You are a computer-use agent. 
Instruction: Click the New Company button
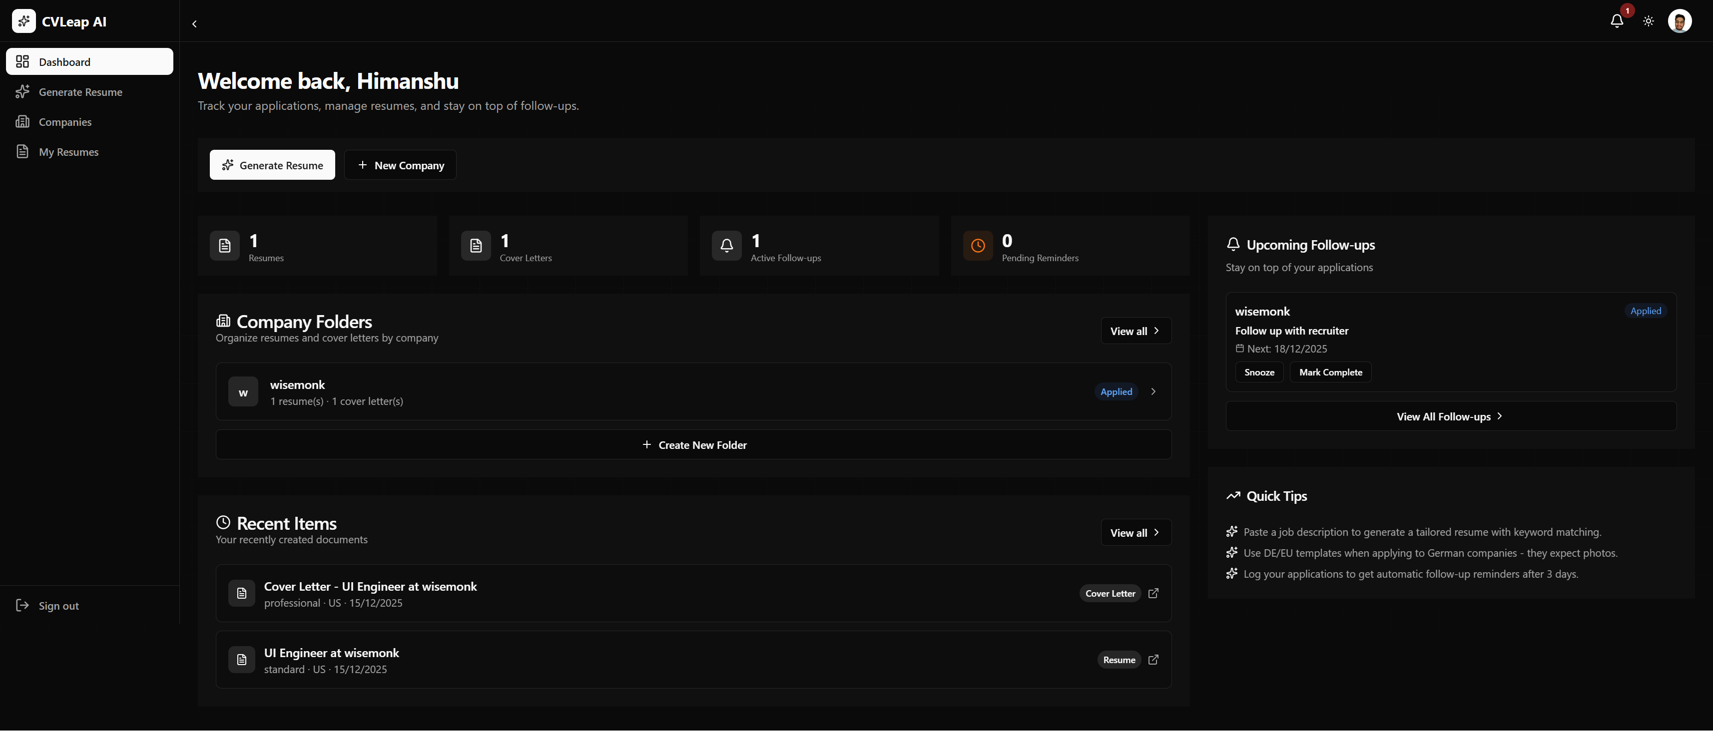pos(400,165)
